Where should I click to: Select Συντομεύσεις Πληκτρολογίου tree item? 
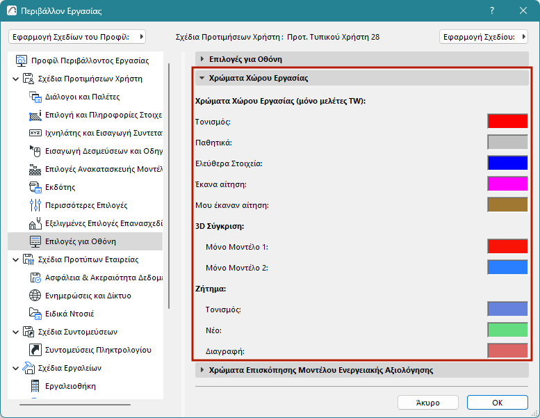tap(98, 350)
